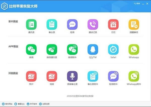Open the 短信 messages recovery icon
Viewport: 151px width, 107px height.
[x=72, y=25]
